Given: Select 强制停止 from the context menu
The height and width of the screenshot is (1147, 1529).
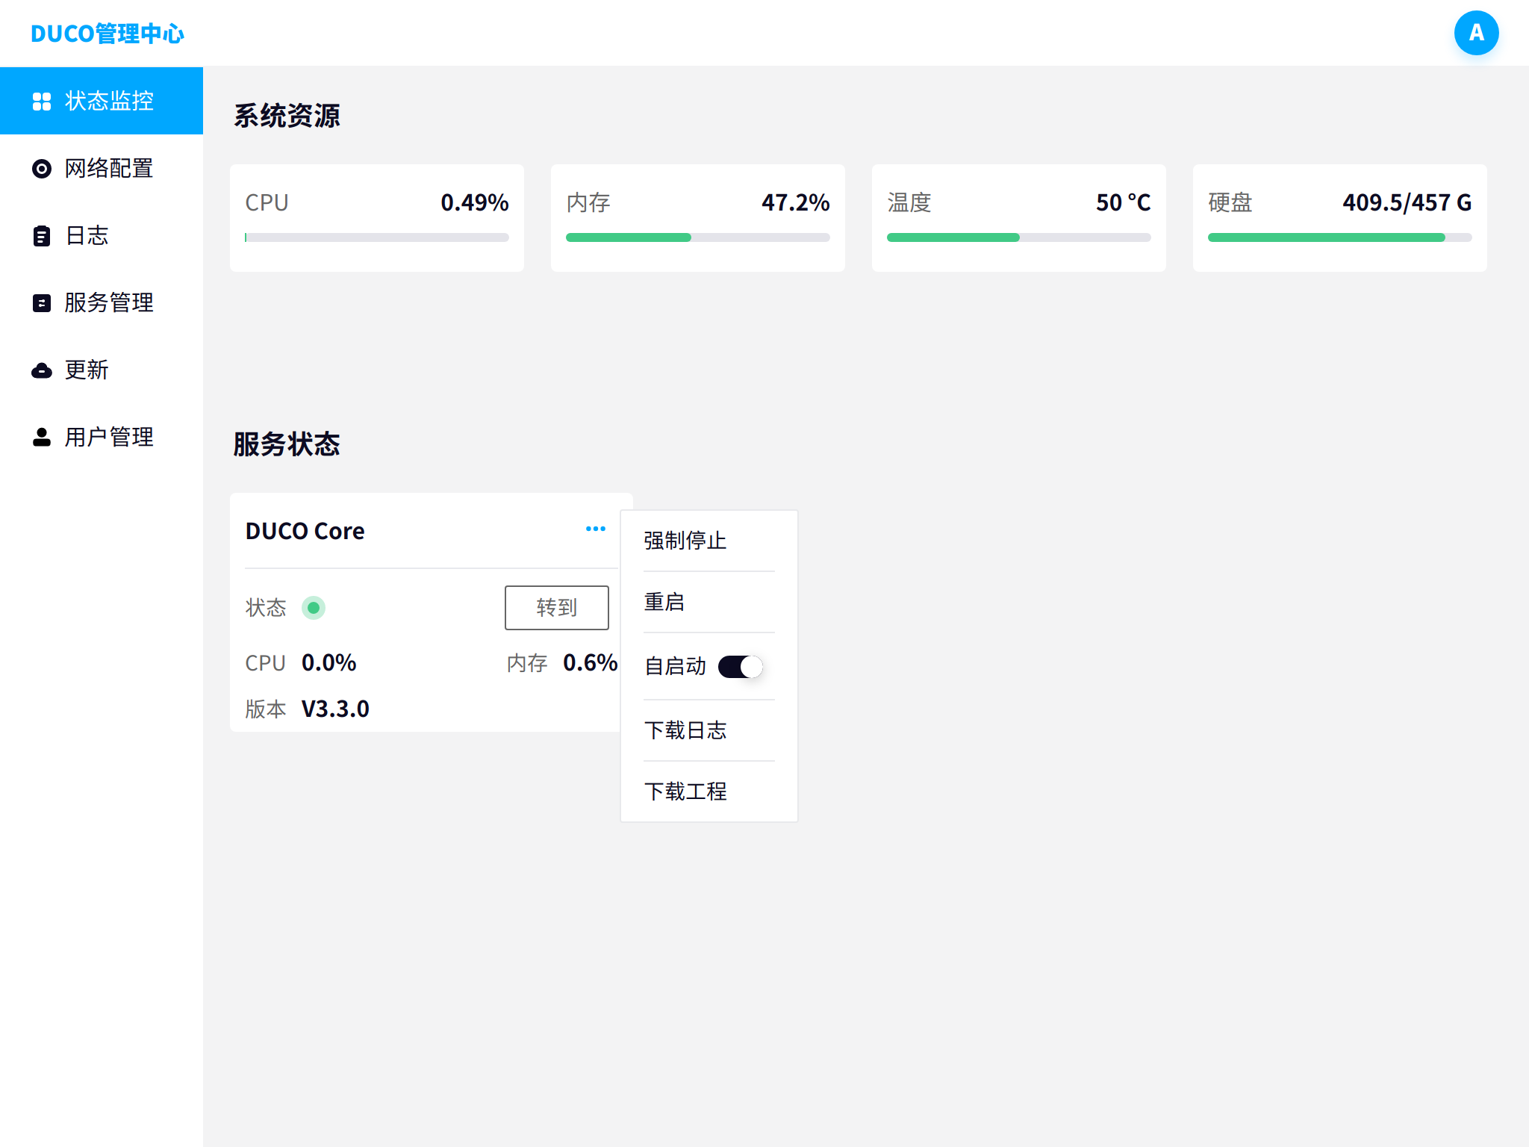Looking at the screenshot, I should click(x=685, y=541).
